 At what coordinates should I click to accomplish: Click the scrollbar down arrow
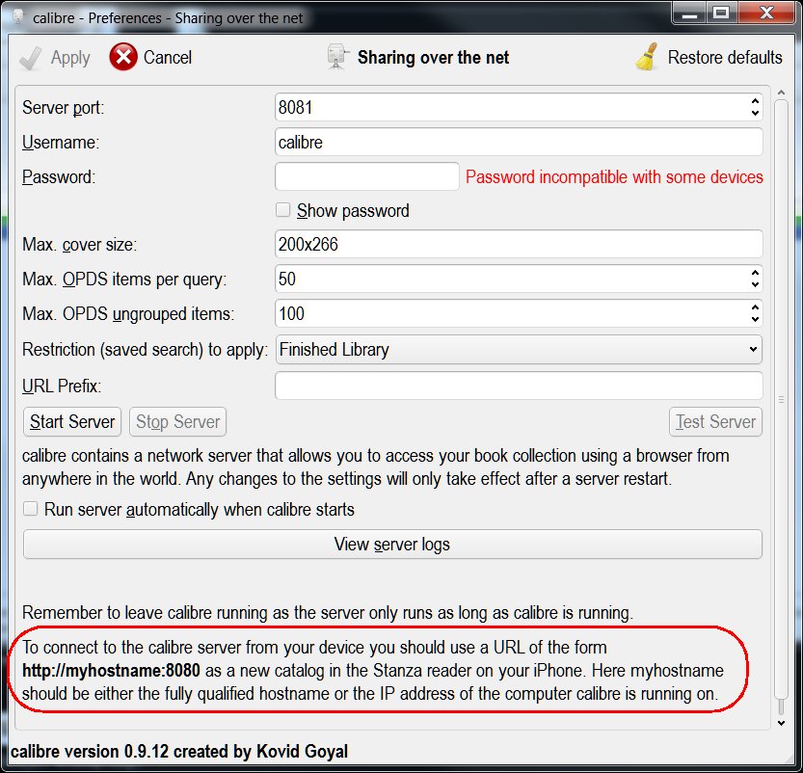pyautogui.click(x=781, y=723)
